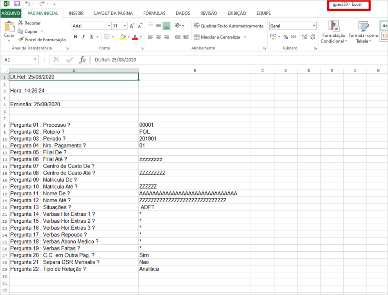Open Formatação Condicional menu
The height and width of the screenshot is (295, 388).
tap(334, 32)
